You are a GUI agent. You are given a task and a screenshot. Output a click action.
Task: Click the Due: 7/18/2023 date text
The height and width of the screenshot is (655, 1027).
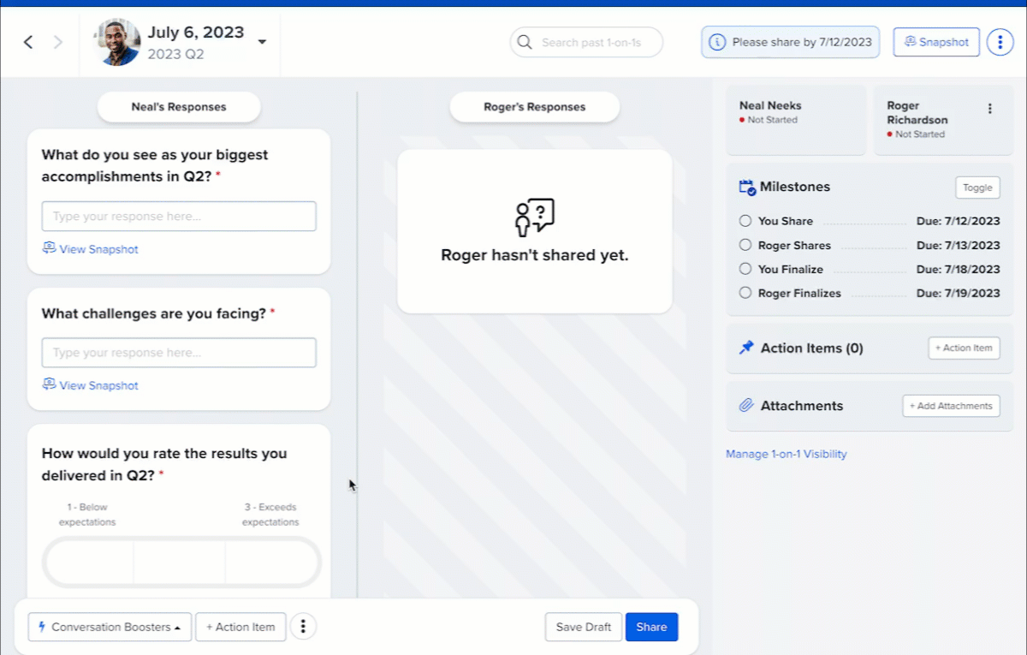(958, 269)
